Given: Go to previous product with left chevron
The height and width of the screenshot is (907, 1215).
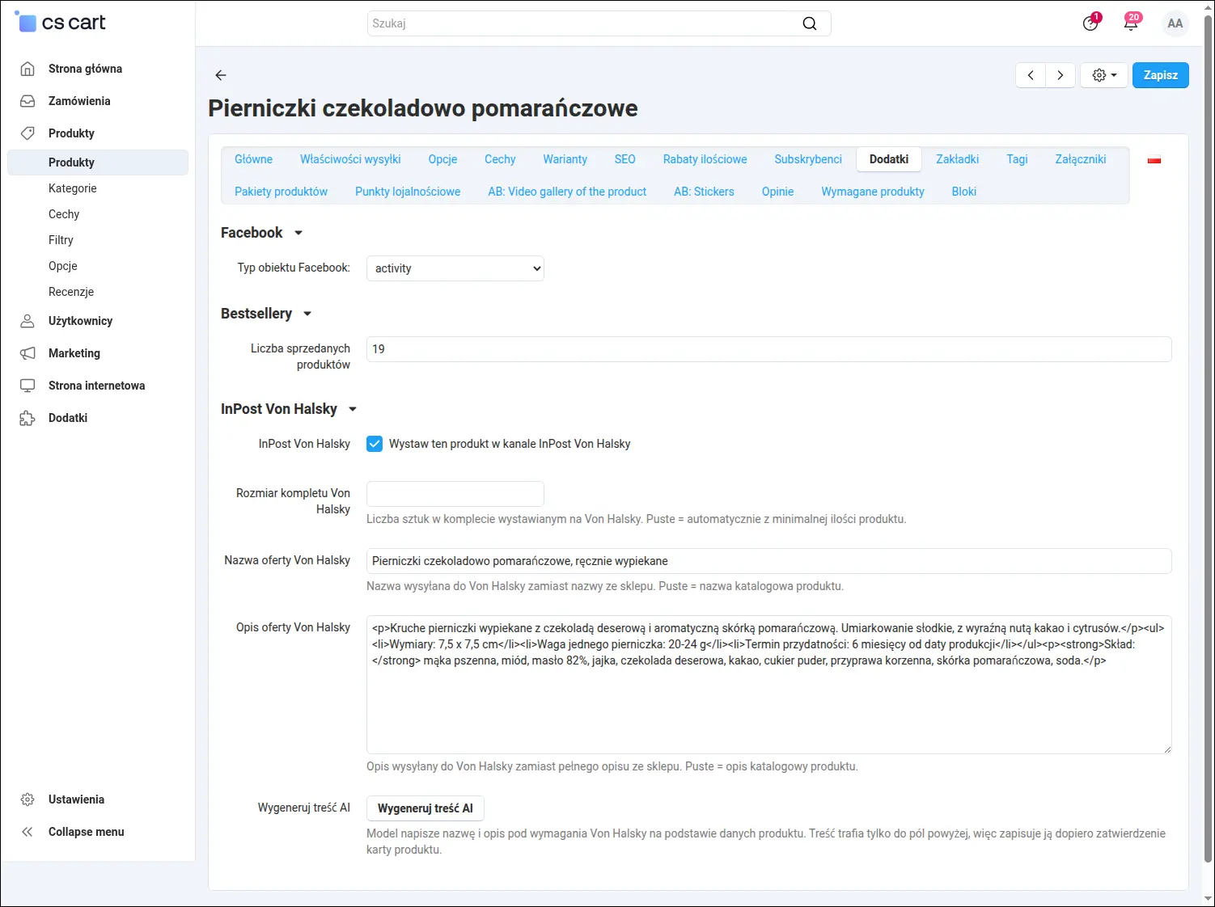Looking at the screenshot, I should [x=1031, y=75].
